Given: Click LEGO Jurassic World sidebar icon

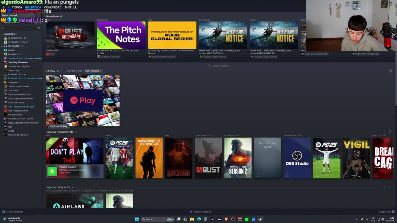Looking at the screenshot, I should (5, 86).
